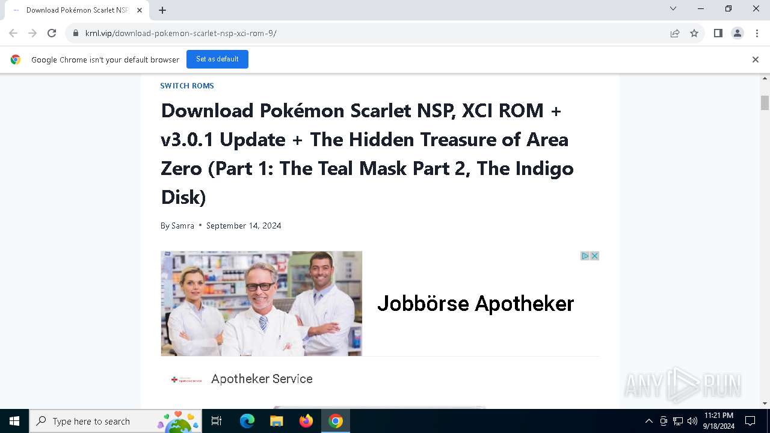The image size is (770, 433).
Task: Open Task View on the taskbar
Action: tap(217, 421)
